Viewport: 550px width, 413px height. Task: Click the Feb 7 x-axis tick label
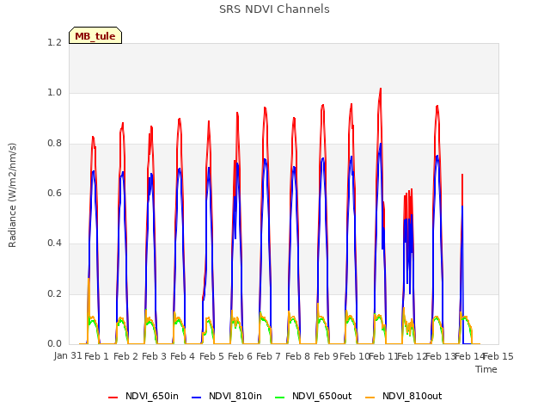point(269,356)
